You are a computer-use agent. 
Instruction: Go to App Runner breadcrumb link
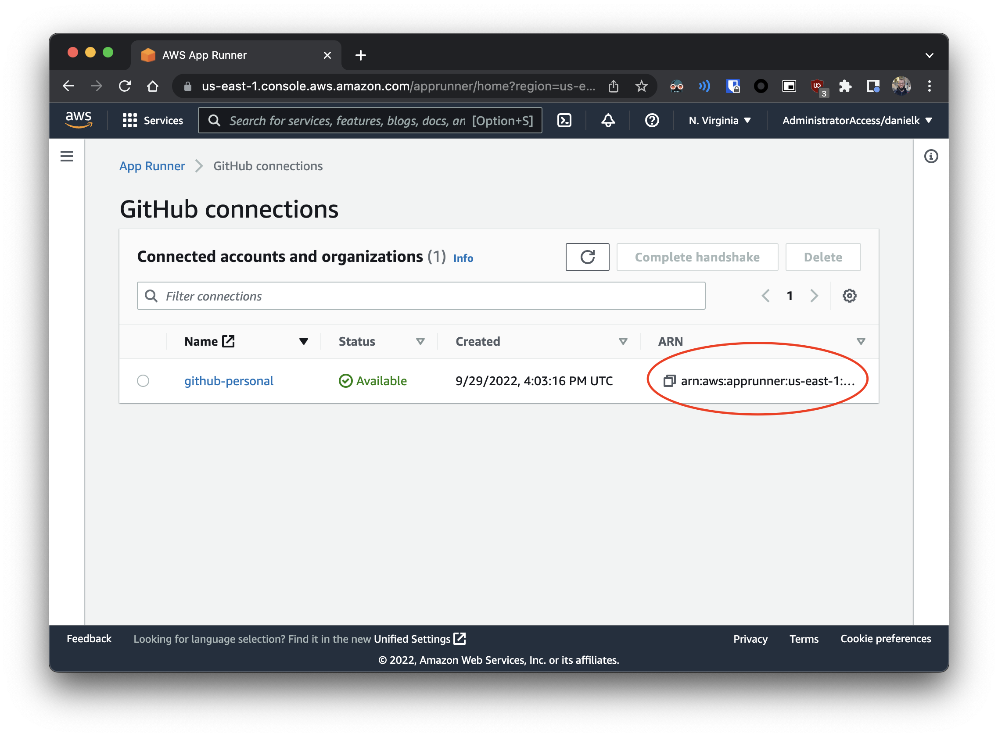click(152, 166)
